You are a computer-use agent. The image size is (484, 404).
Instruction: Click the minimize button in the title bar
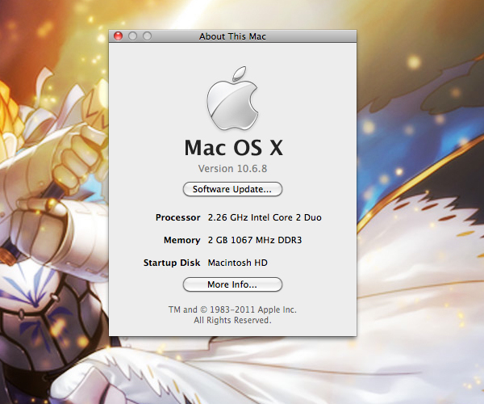pyautogui.click(x=133, y=36)
